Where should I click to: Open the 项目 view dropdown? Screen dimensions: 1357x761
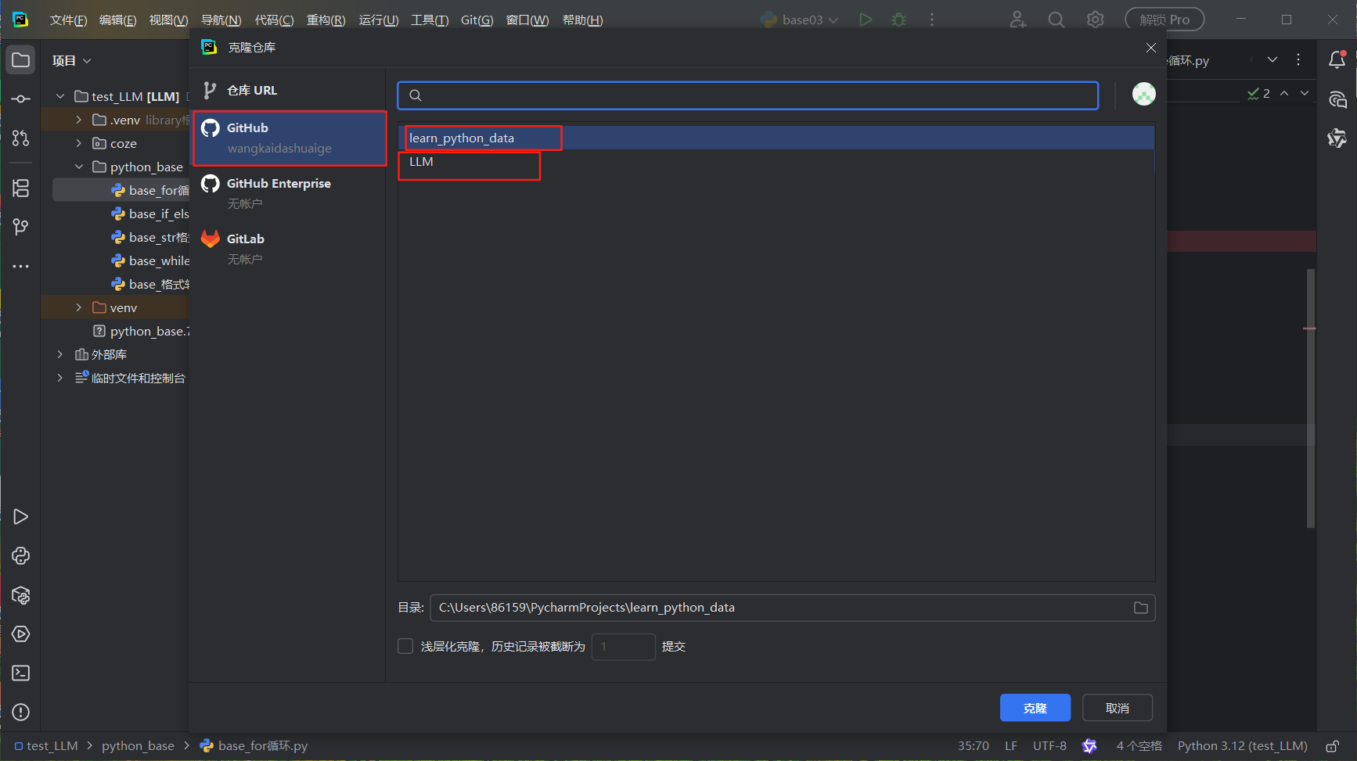click(72, 61)
